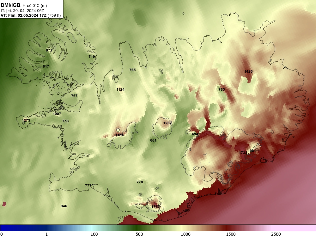
Task: Click the 753 map label
Action: coord(65,121)
